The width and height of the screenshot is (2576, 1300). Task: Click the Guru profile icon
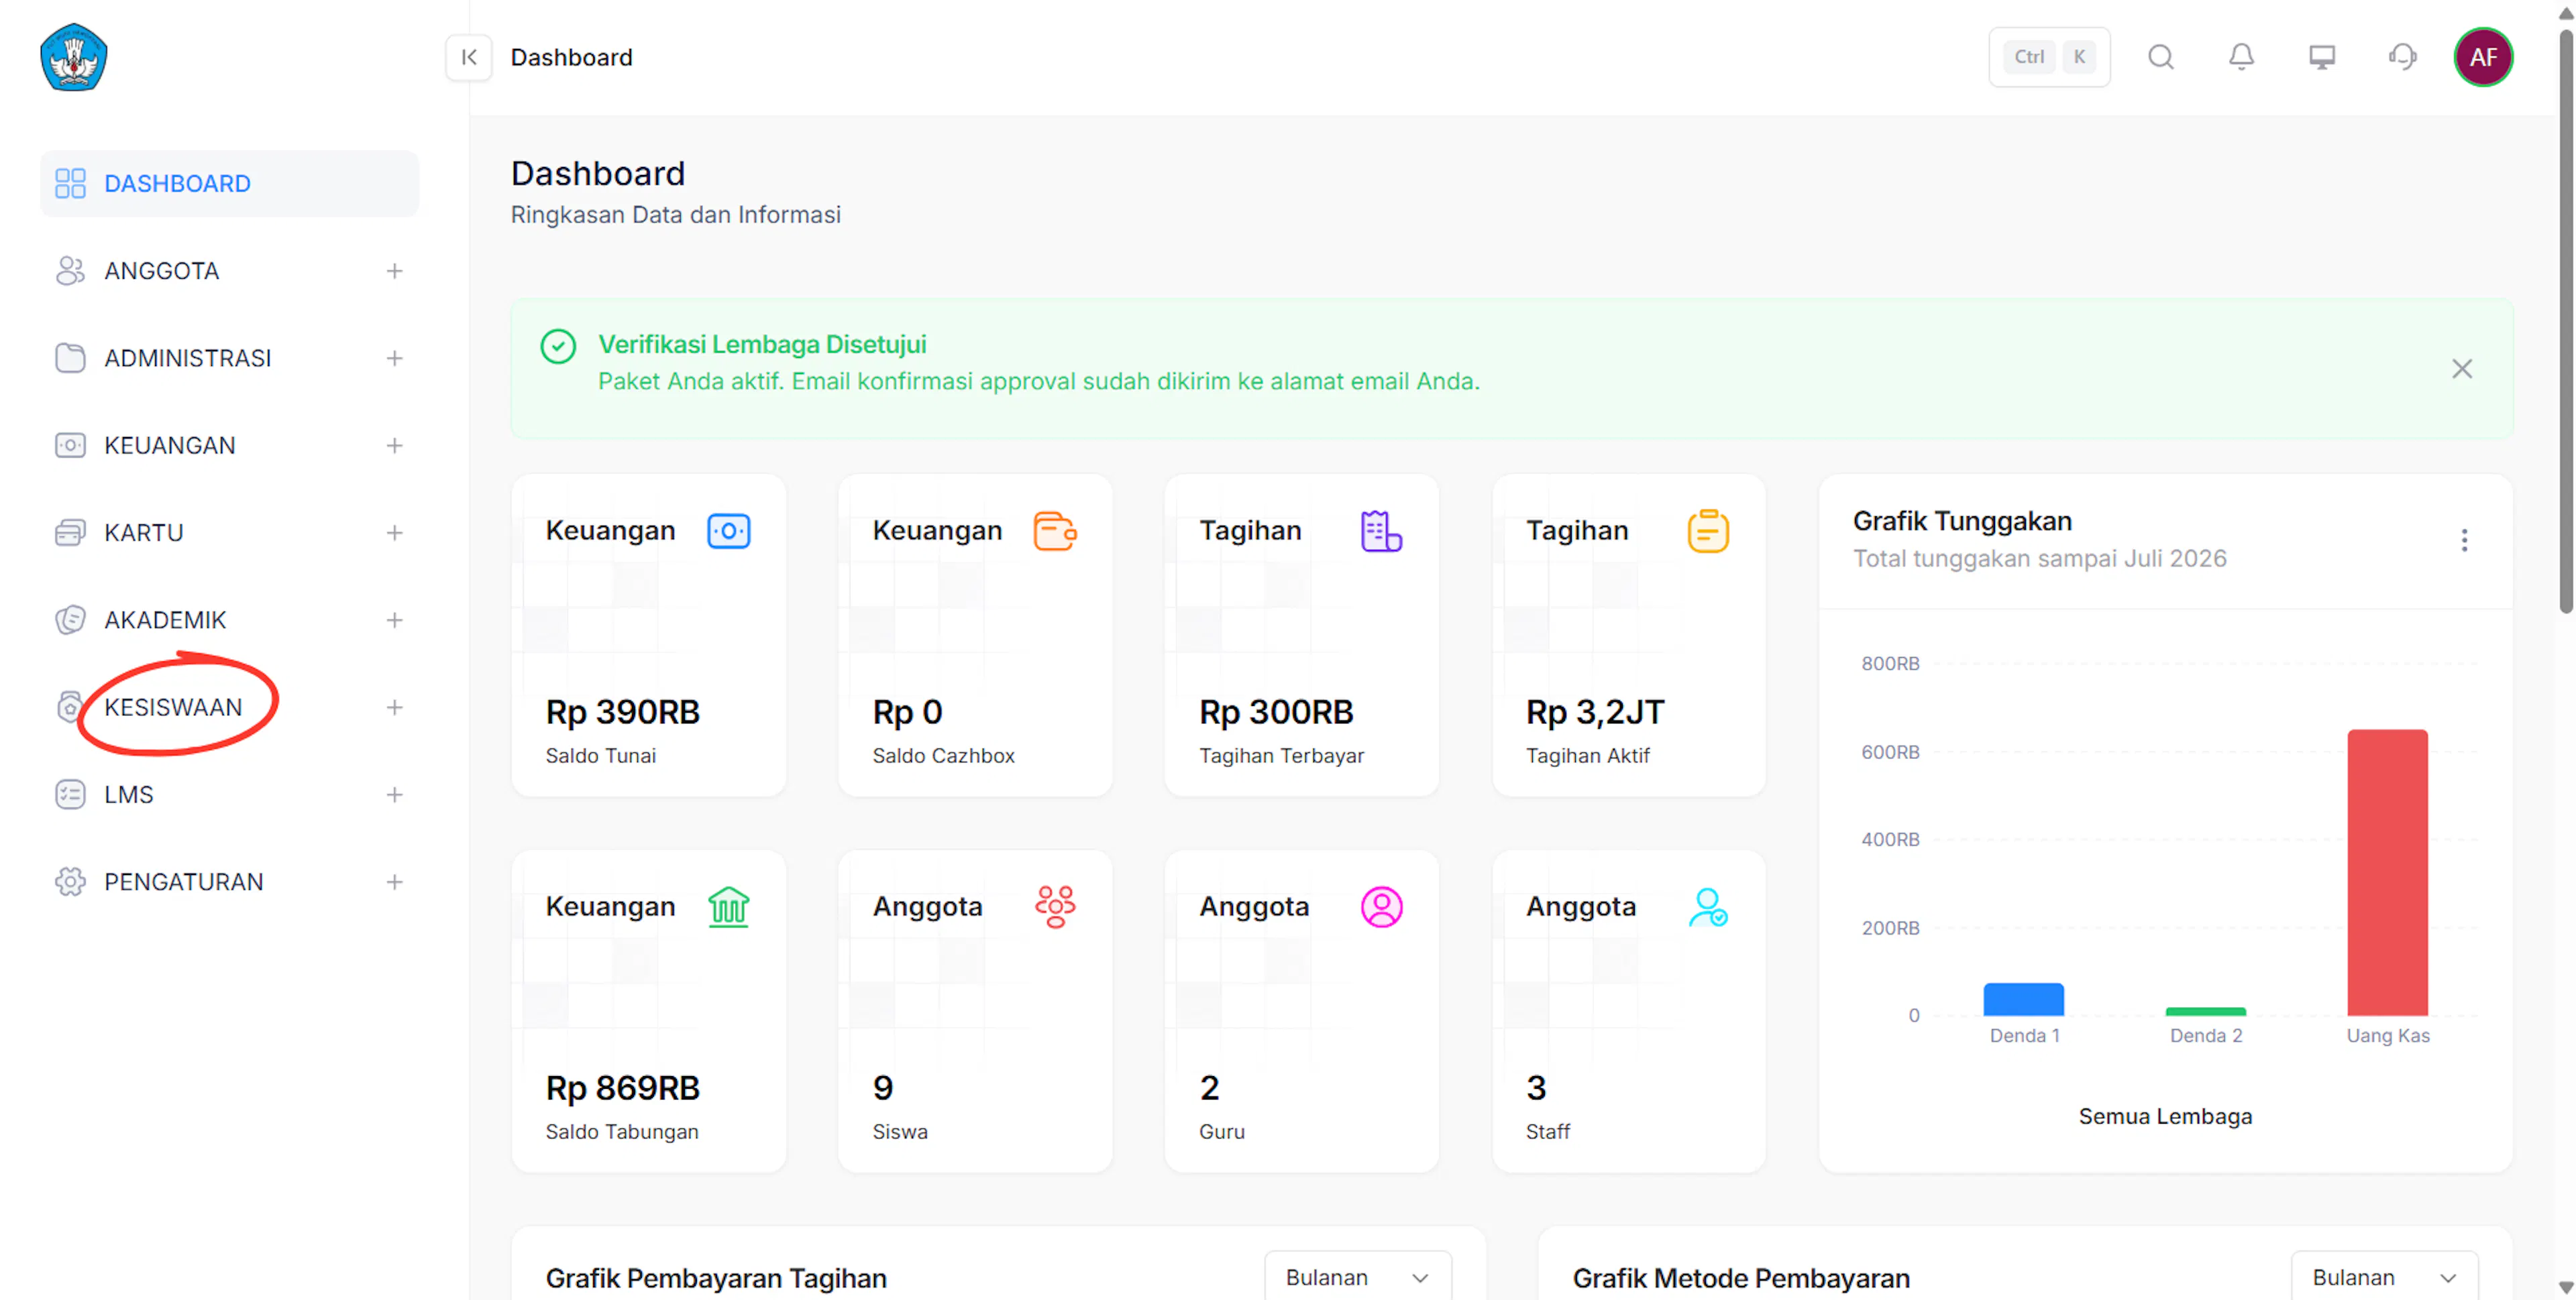tap(1381, 907)
